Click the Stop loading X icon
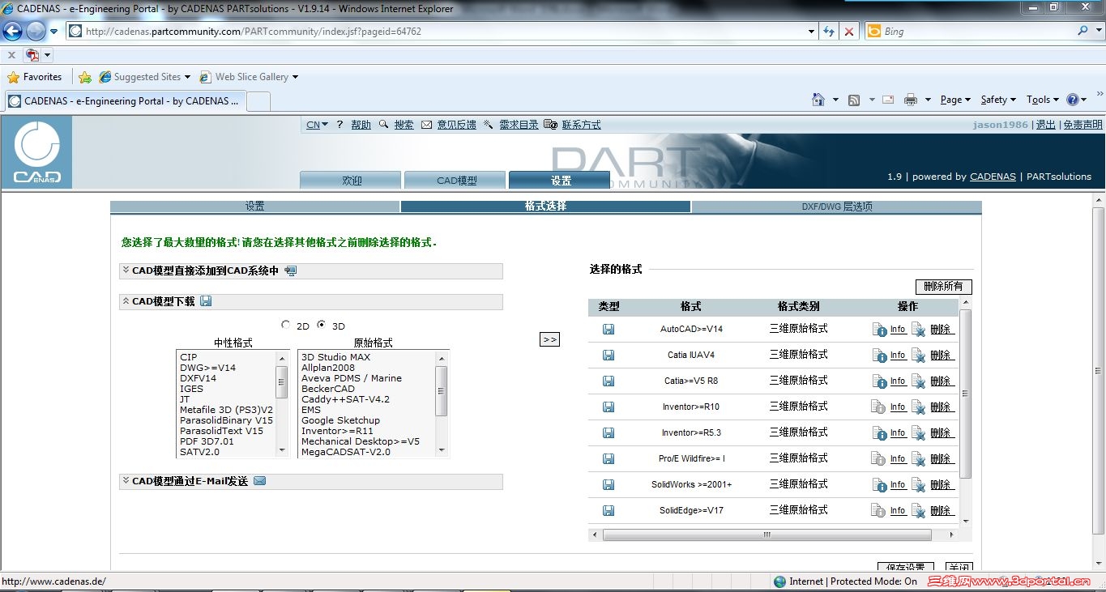Image resolution: width=1106 pixels, height=592 pixels. coord(848,32)
